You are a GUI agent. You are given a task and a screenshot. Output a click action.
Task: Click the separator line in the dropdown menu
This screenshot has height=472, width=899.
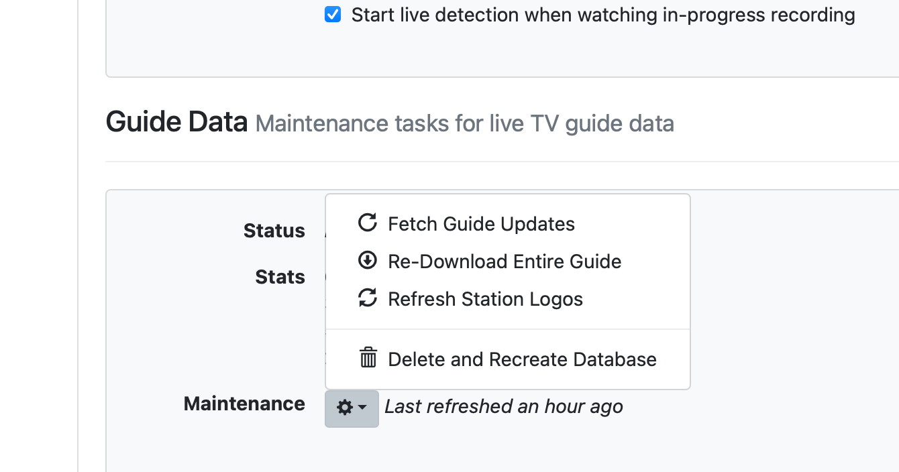click(x=507, y=329)
